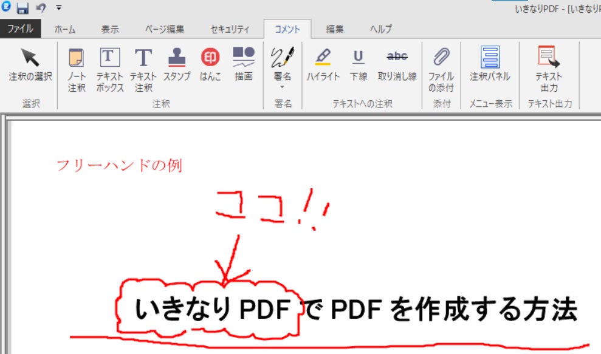The height and width of the screenshot is (354, 601).
Task: Select the 描画 drawing tool
Action: coord(244,64)
